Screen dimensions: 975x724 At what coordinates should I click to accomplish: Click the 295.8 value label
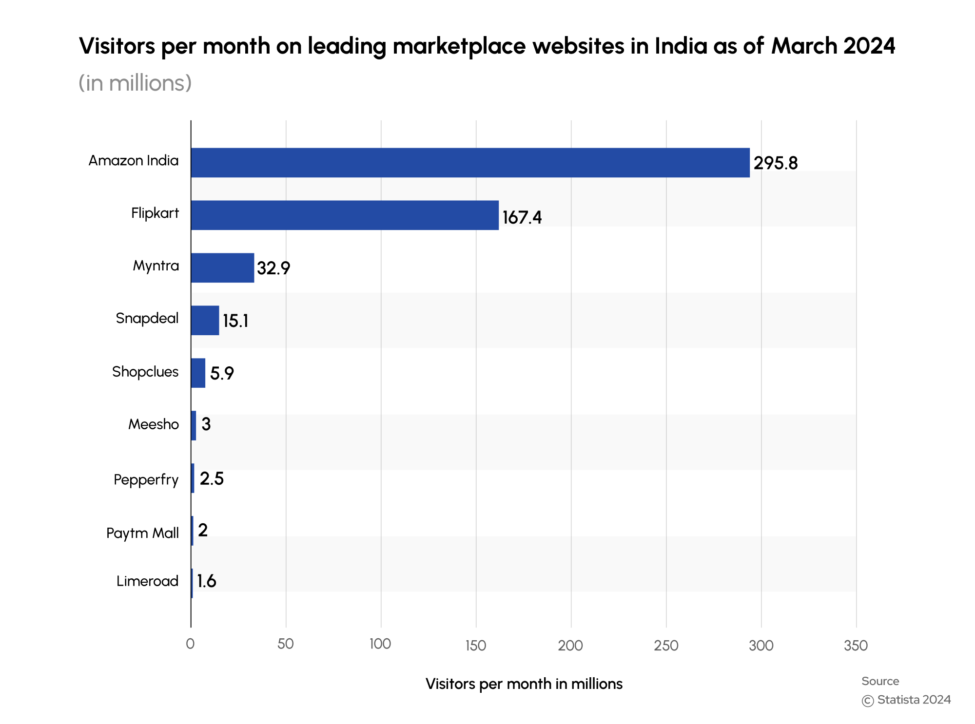pyautogui.click(x=775, y=163)
